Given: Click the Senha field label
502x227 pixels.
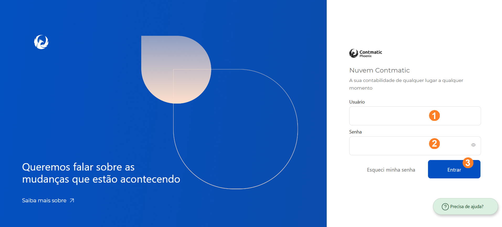Looking at the screenshot, I should click(x=355, y=132).
